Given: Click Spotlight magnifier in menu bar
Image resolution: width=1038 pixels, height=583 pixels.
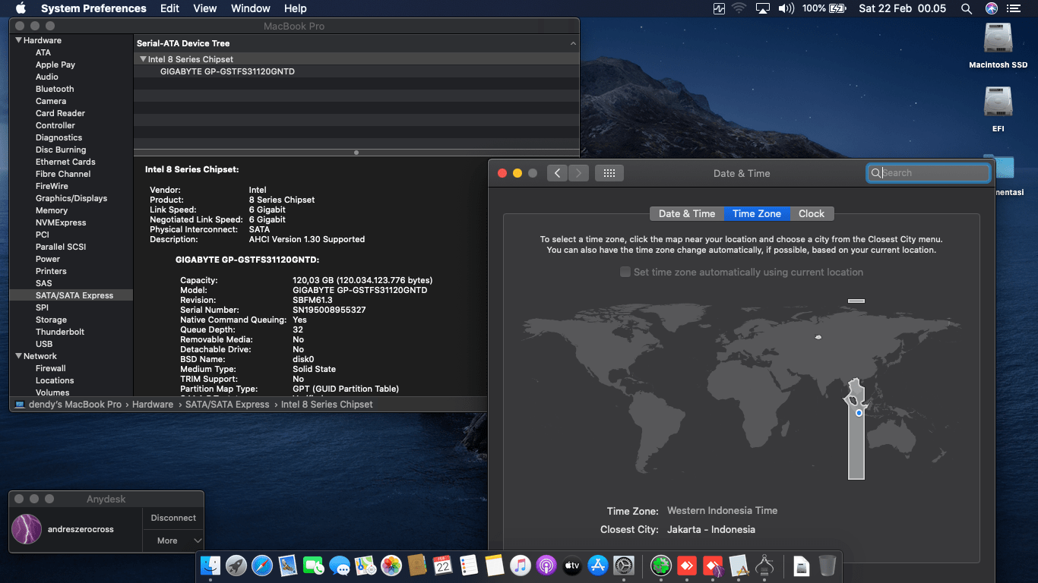Looking at the screenshot, I should pos(967,8).
